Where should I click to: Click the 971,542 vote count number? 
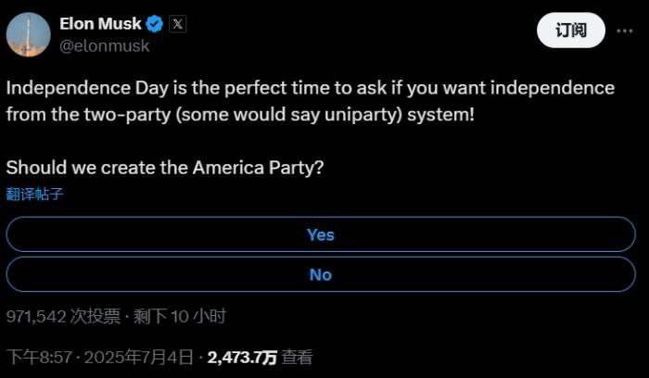(x=36, y=316)
